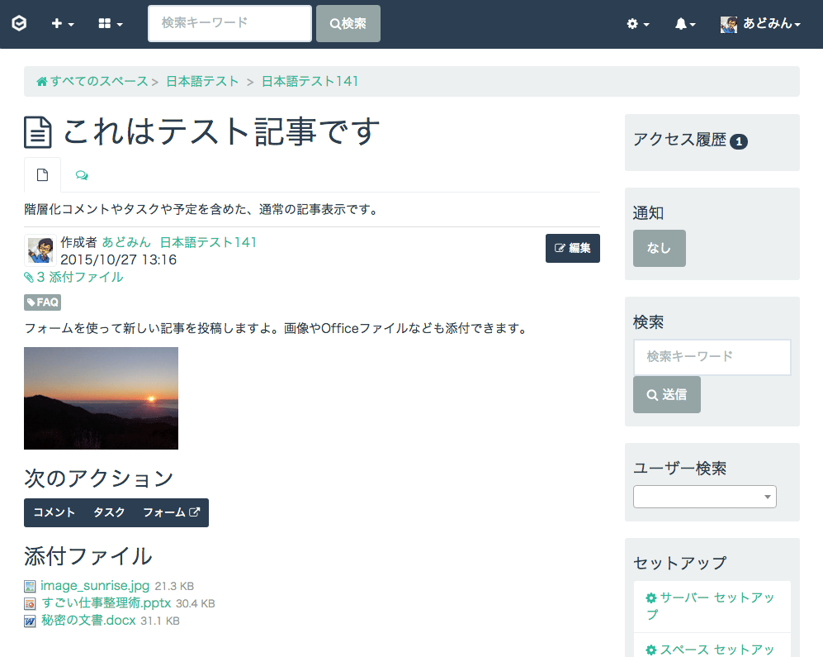Click the site logo icon in navbar
823x657 pixels.
click(19, 24)
